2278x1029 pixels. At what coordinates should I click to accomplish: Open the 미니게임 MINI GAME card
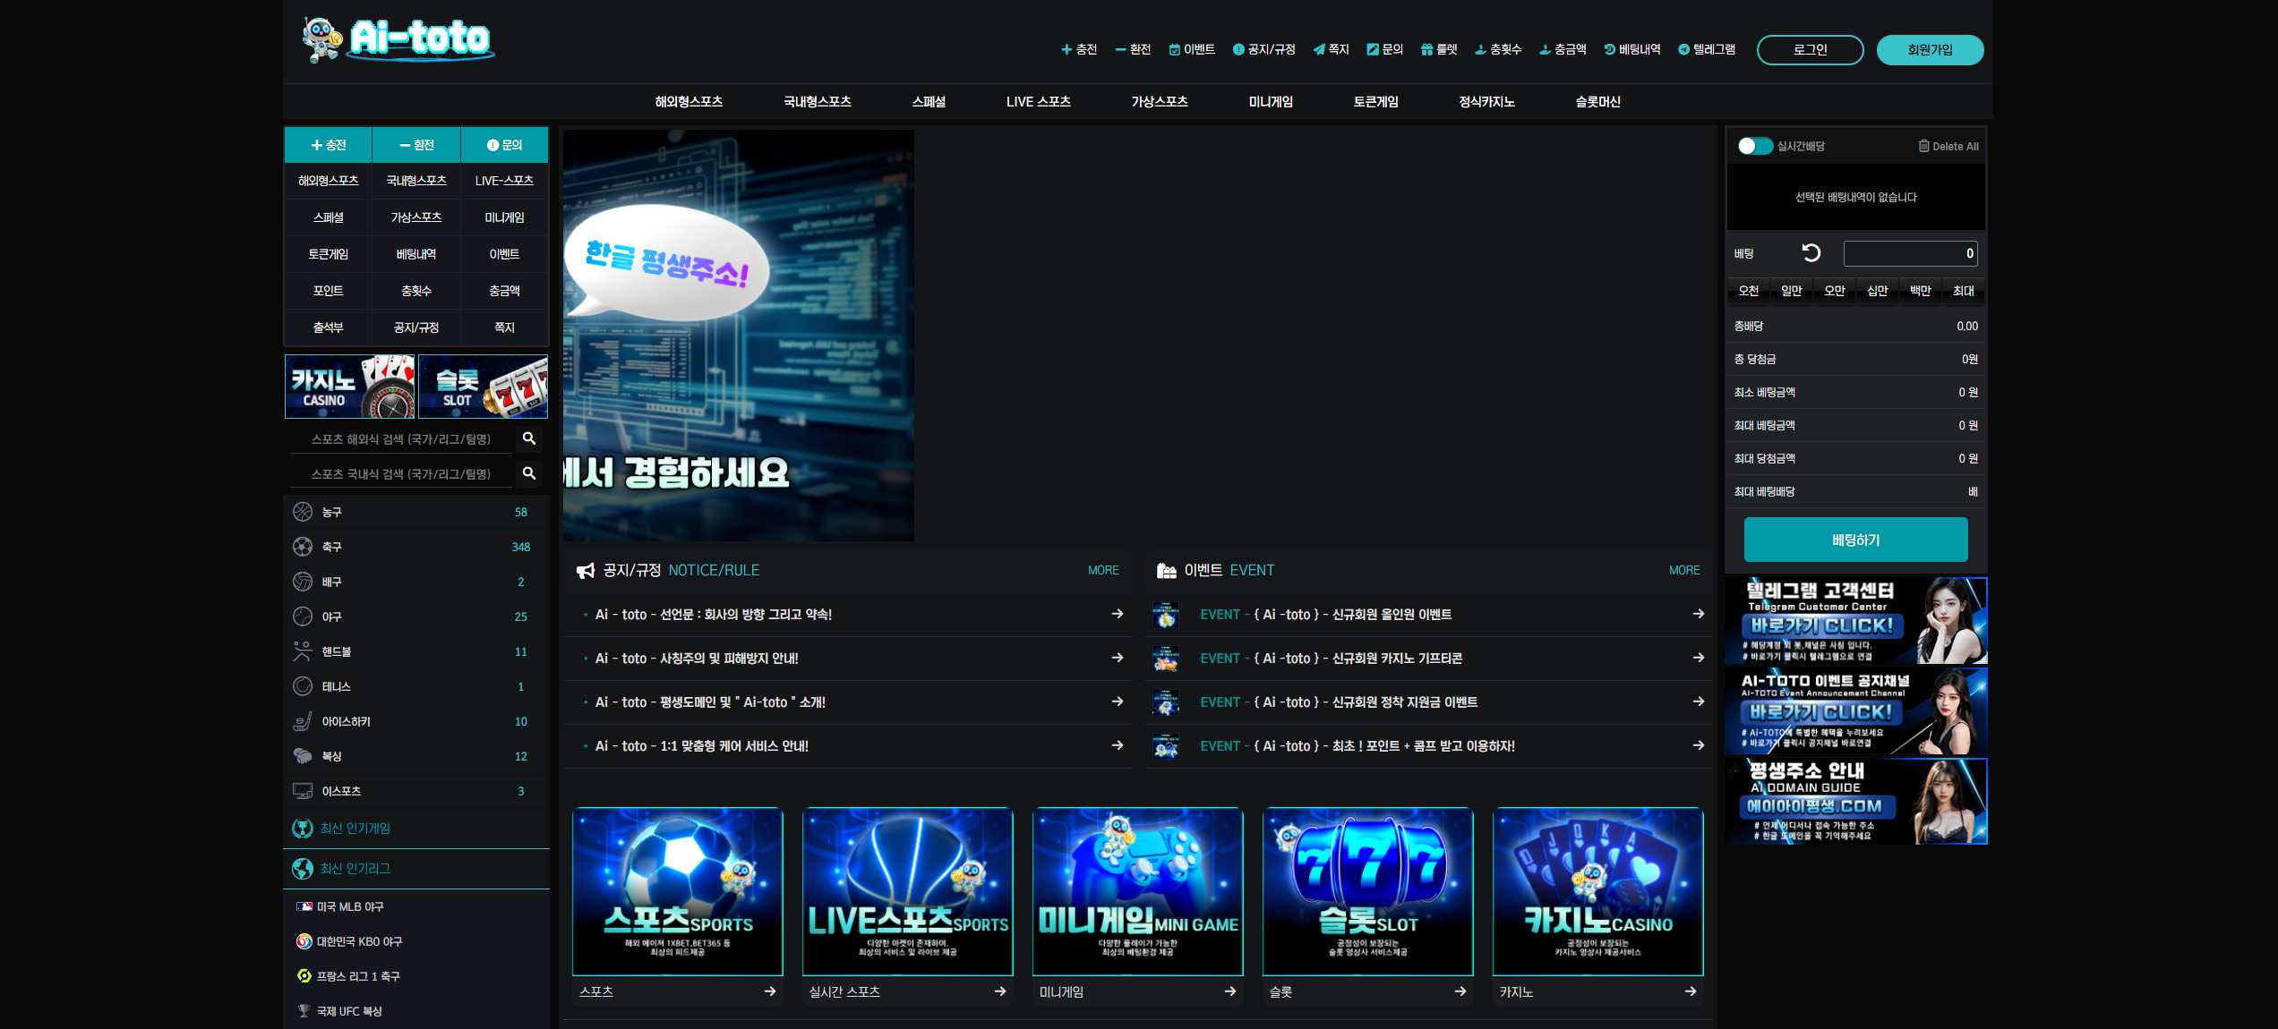tap(1137, 891)
